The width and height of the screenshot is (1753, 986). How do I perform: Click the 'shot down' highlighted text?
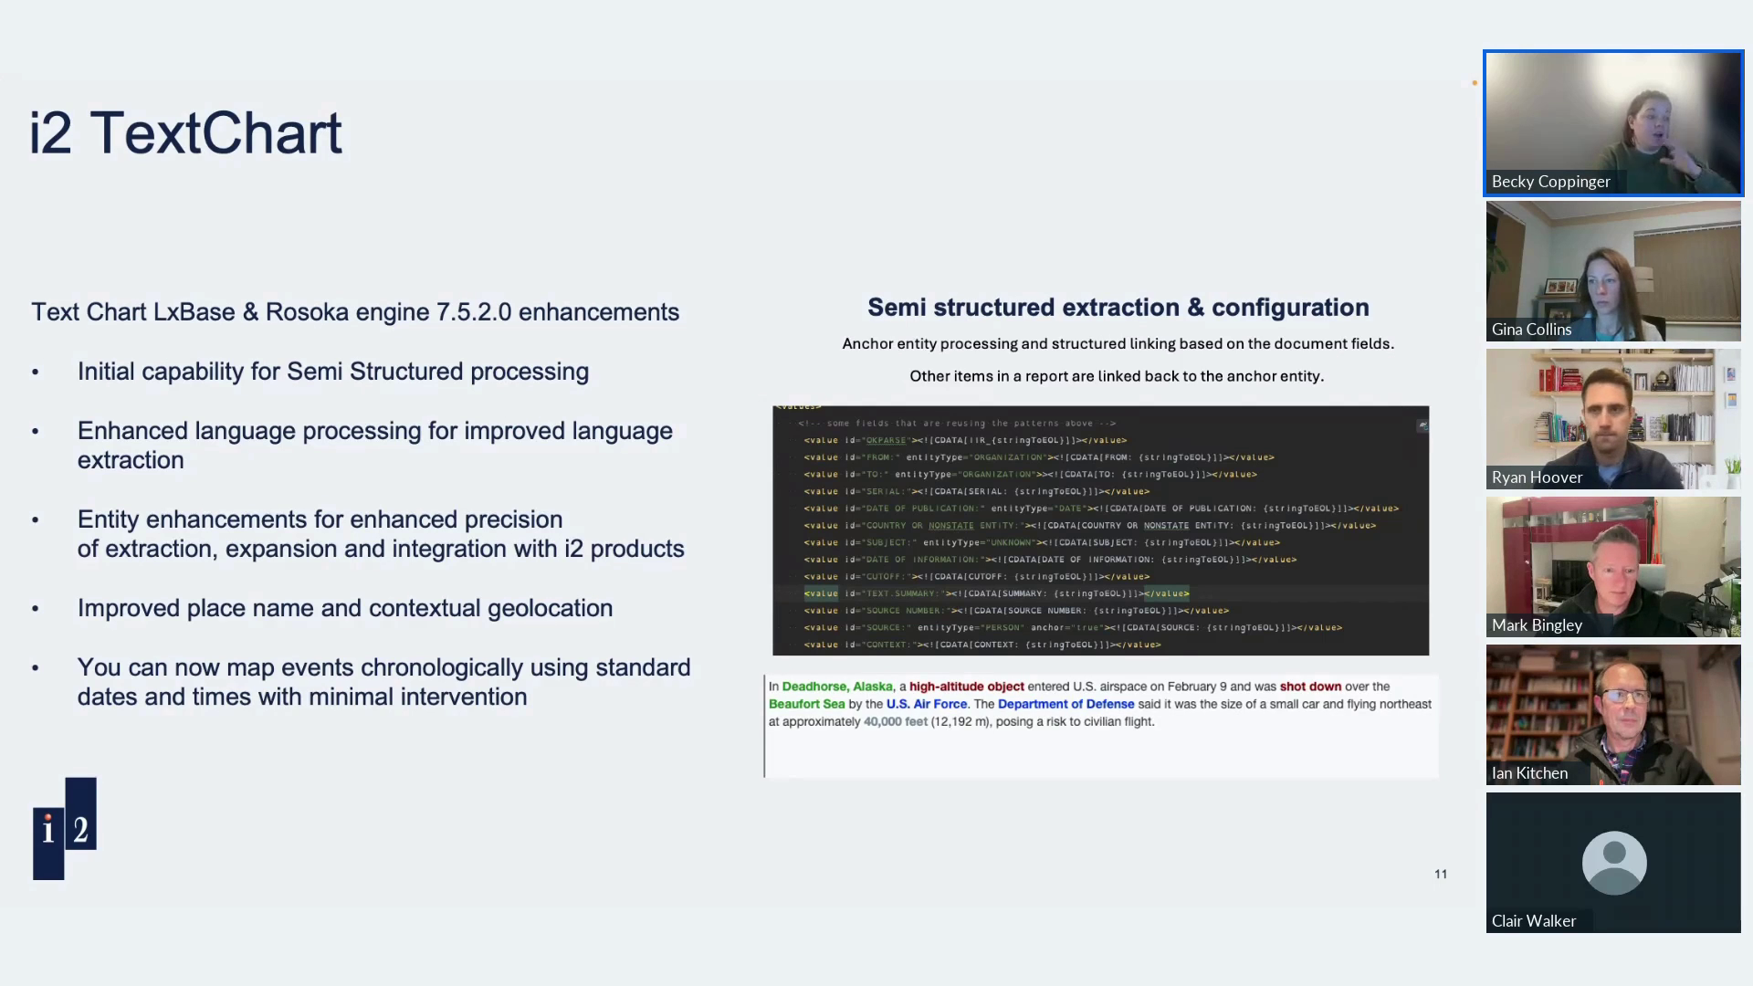[1310, 687]
